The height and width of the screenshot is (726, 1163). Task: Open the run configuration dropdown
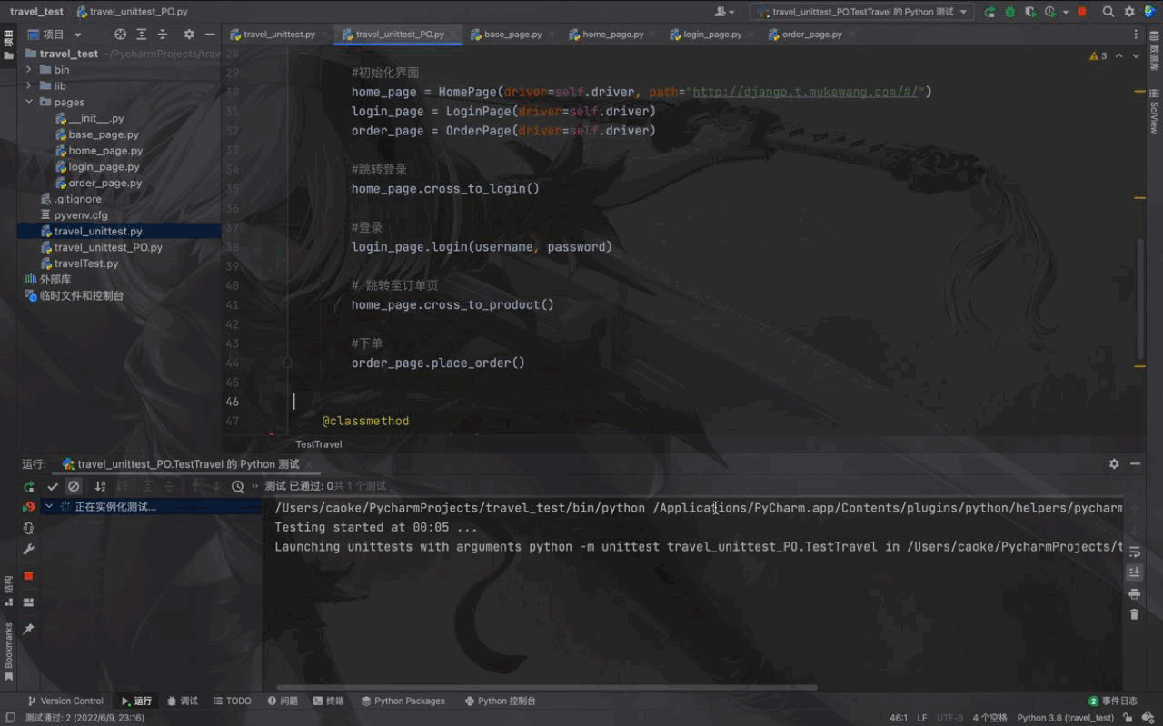tap(861, 12)
